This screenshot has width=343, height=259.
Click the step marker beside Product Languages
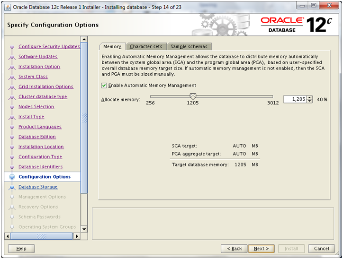(x=12, y=127)
